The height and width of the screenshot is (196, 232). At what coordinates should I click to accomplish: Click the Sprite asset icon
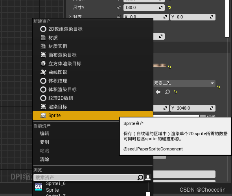[43, 115]
